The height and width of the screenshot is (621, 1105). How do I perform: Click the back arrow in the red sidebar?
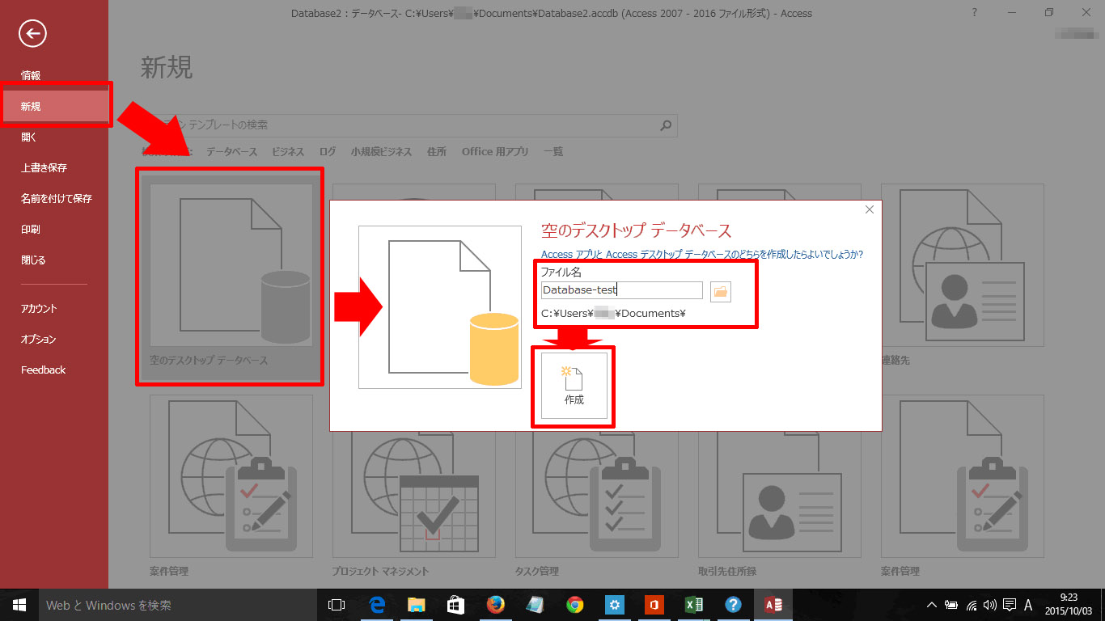33,33
